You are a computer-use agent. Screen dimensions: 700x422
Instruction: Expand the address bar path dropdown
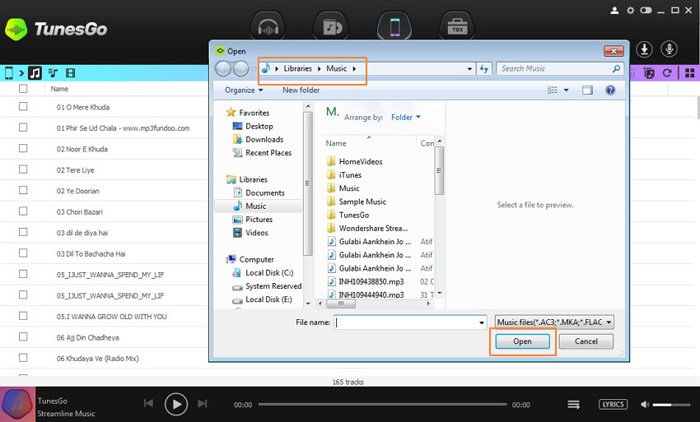point(469,69)
